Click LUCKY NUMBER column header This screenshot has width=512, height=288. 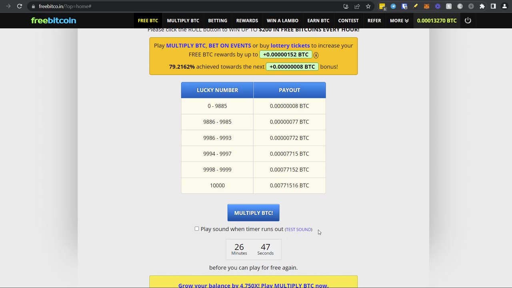pyautogui.click(x=217, y=90)
